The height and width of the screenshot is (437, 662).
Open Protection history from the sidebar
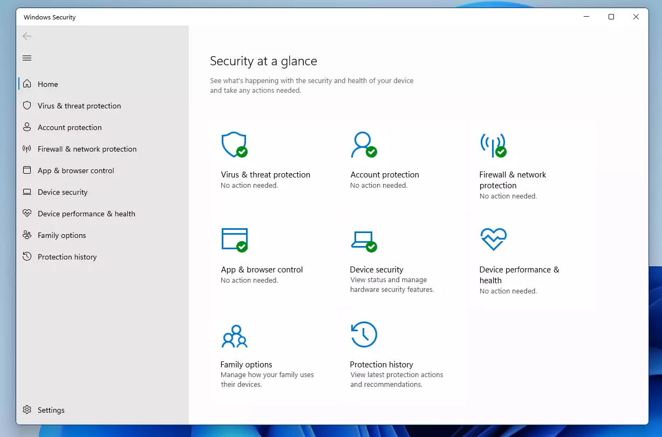click(x=67, y=257)
